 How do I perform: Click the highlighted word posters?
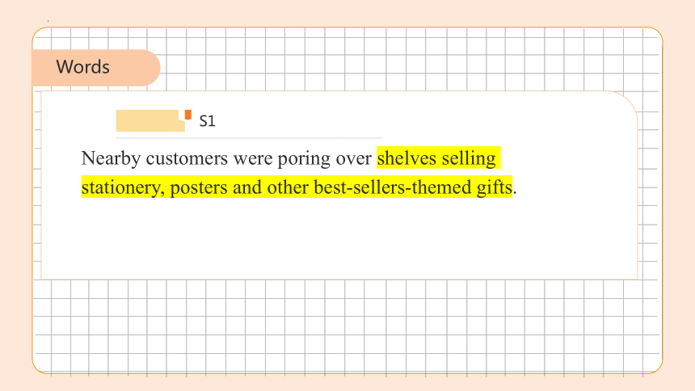[199, 187]
